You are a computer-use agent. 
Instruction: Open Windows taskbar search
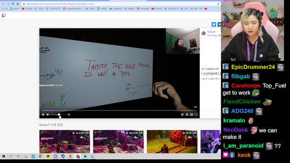tap(11, 156)
